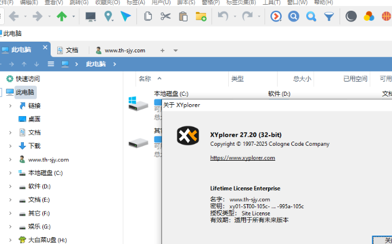Open the Color Filters three-ball icon
This screenshot has width=392, height=244.
pyautogui.click(x=369, y=17)
